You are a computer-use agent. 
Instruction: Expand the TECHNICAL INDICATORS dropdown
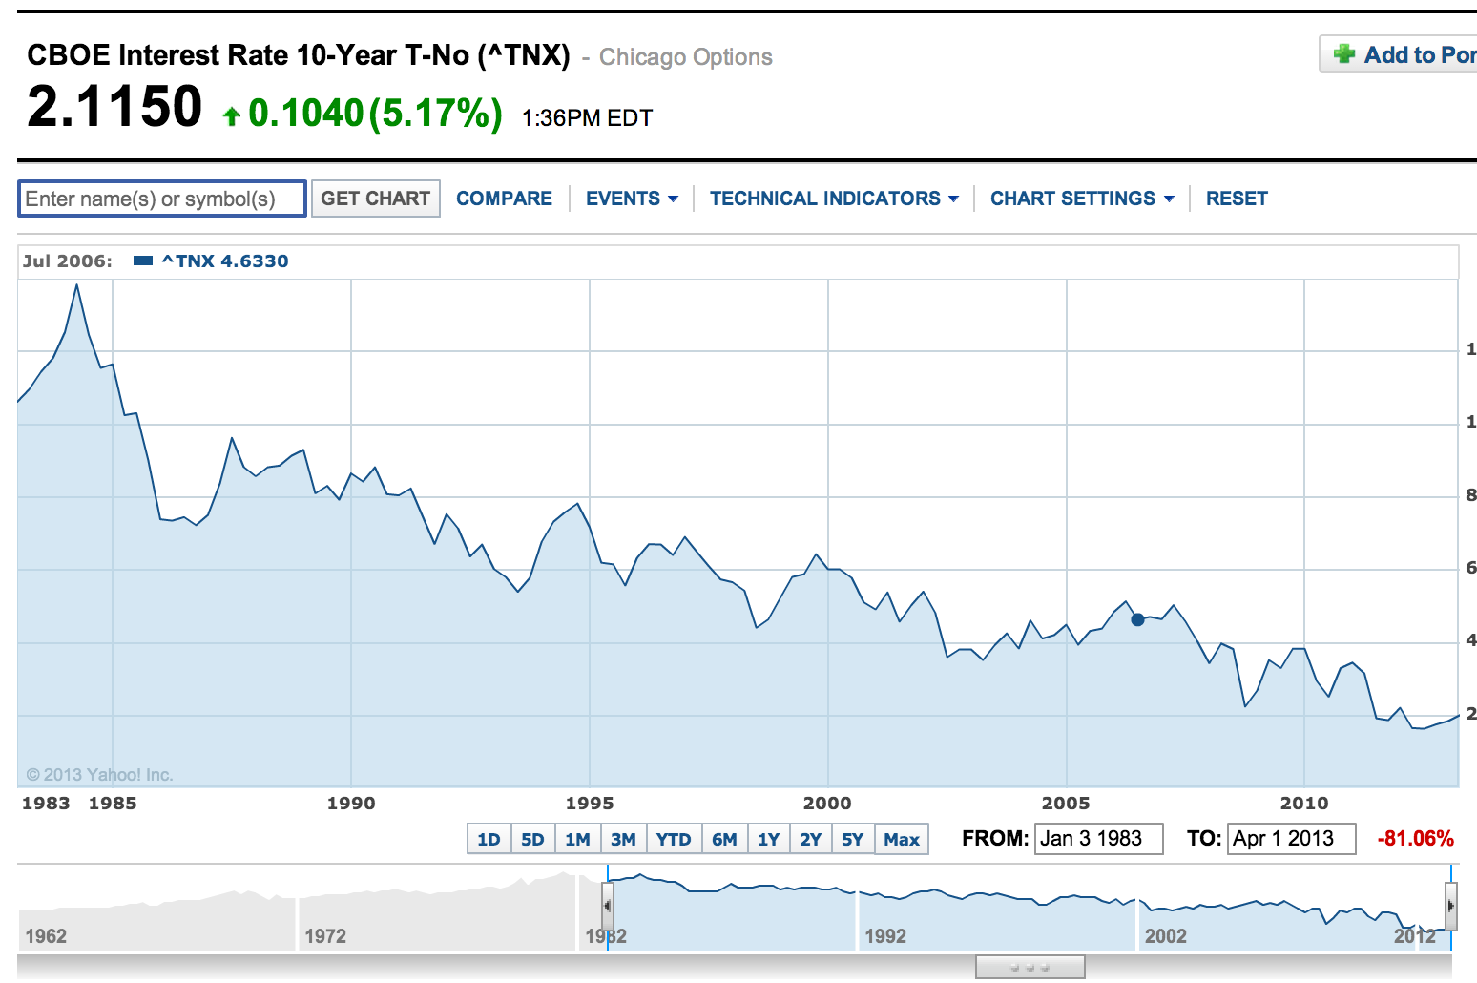coord(834,199)
